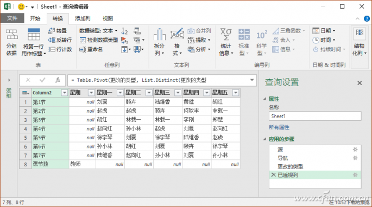Open 星期五 column filter dropdown
The image size is (372, 207).
(236, 93)
